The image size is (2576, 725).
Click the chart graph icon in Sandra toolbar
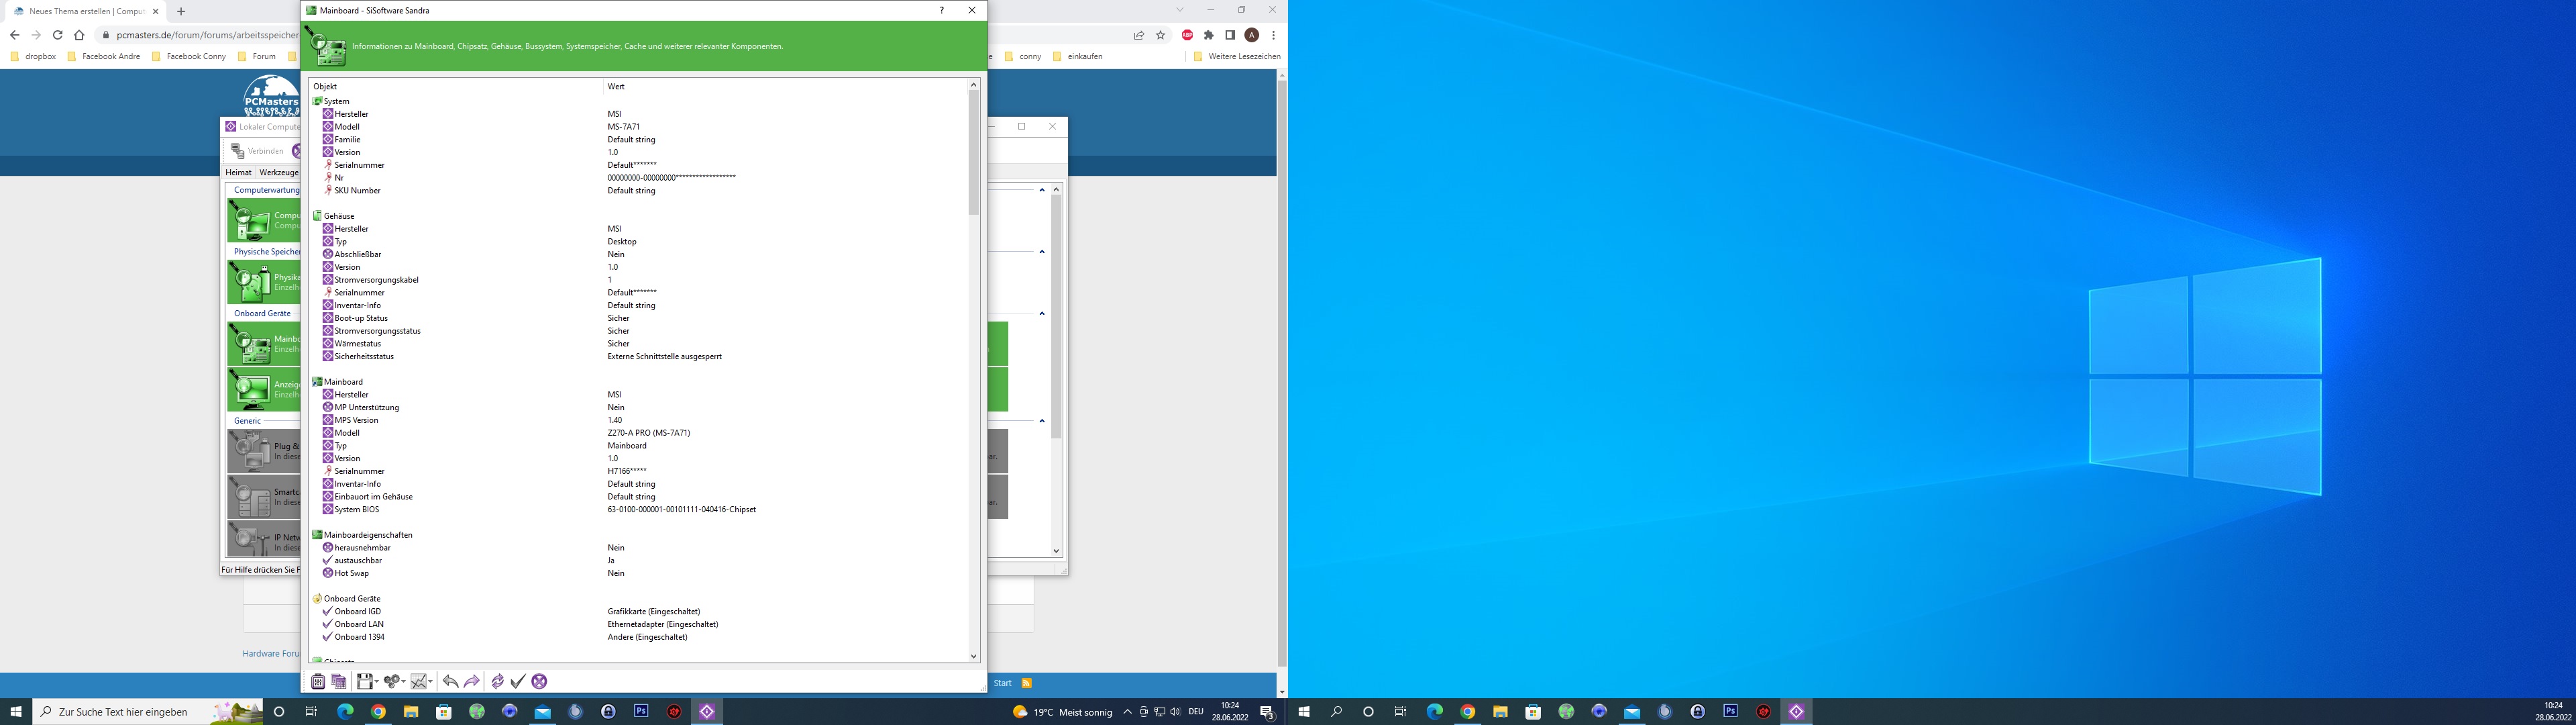[x=420, y=681]
